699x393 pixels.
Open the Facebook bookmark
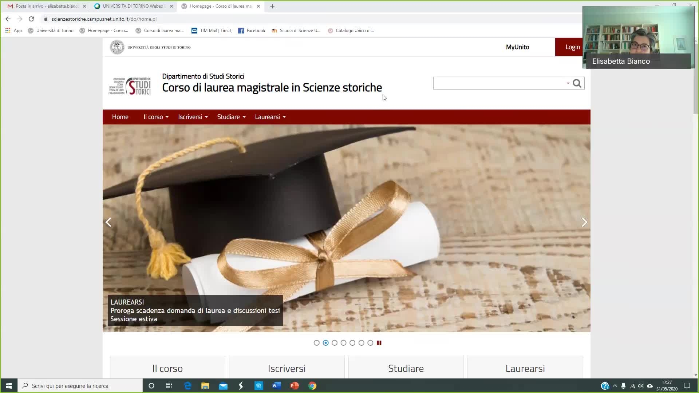pyautogui.click(x=252, y=31)
